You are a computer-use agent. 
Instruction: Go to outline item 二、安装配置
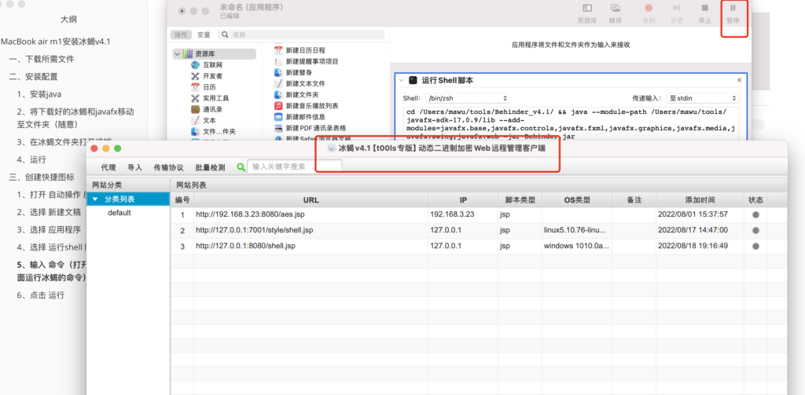pyautogui.click(x=33, y=77)
